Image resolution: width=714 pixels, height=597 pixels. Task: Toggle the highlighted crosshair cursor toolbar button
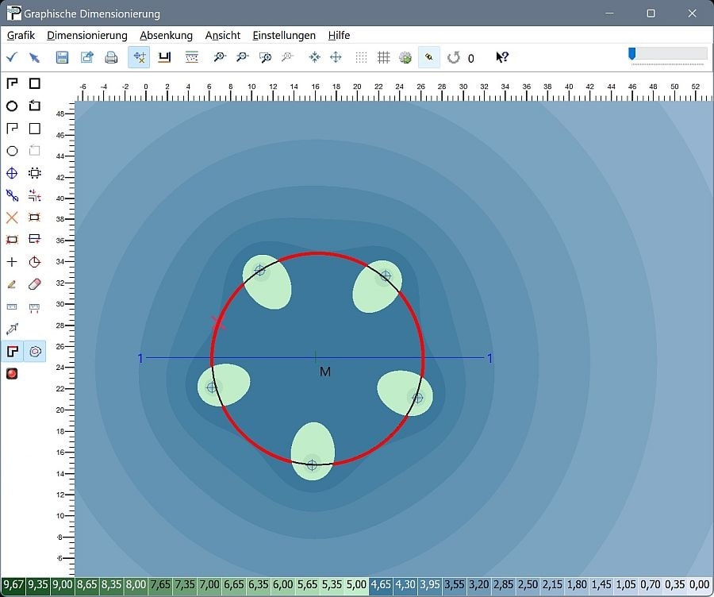click(139, 57)
